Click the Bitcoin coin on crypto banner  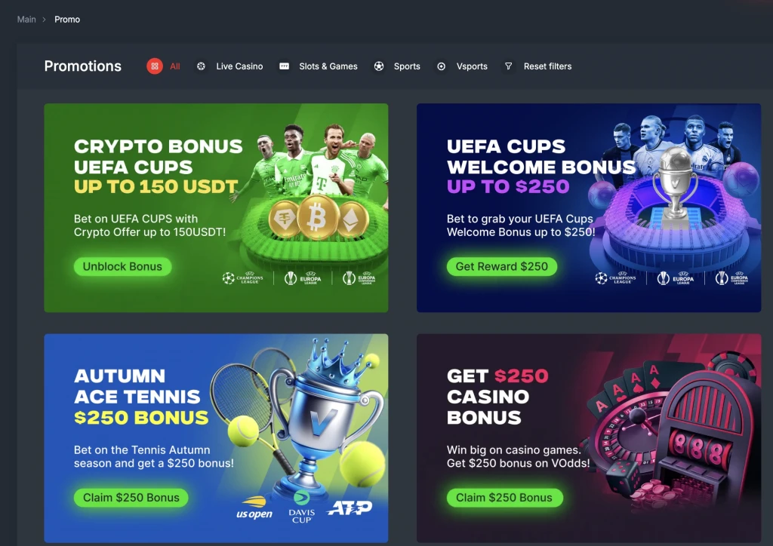click(317, 216)
